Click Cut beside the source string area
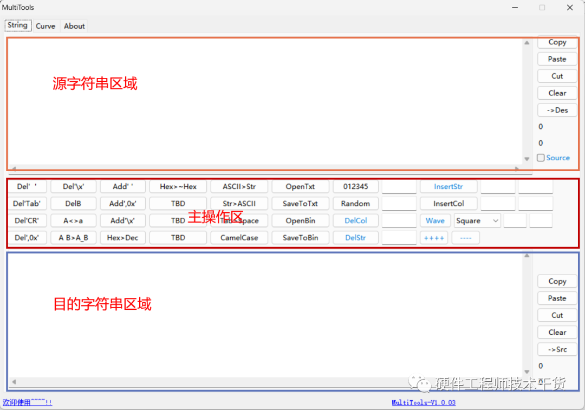Screen dimensions: 585x410 557,76
